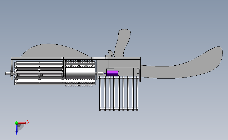The image size is (228, 140).
Task: Click the green Y axis dot of triad
Action: (x=17, y=123)
